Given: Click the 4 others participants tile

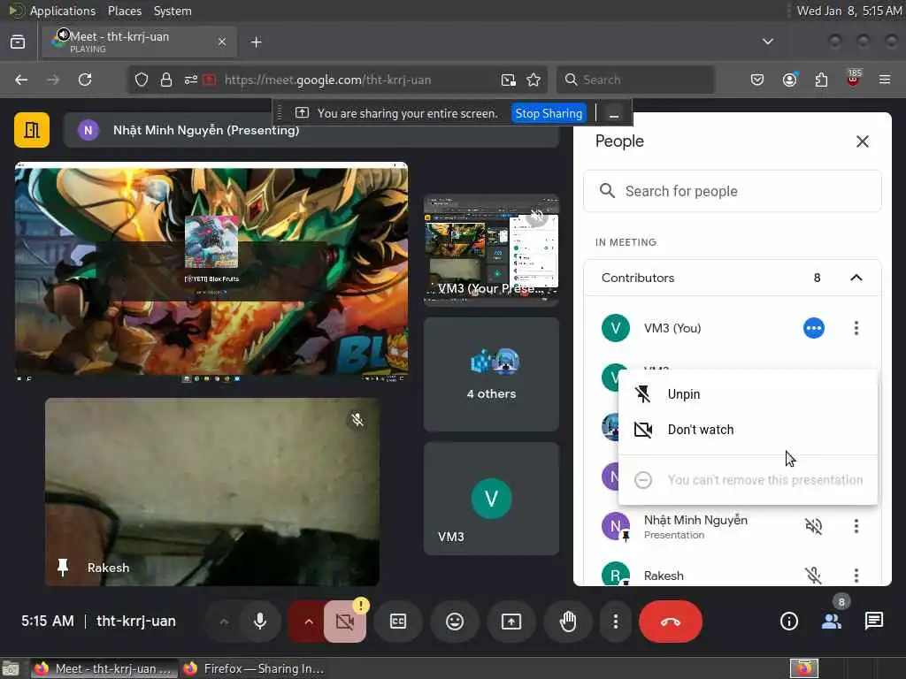Looking at the screenshot, I should click(491, 374).
